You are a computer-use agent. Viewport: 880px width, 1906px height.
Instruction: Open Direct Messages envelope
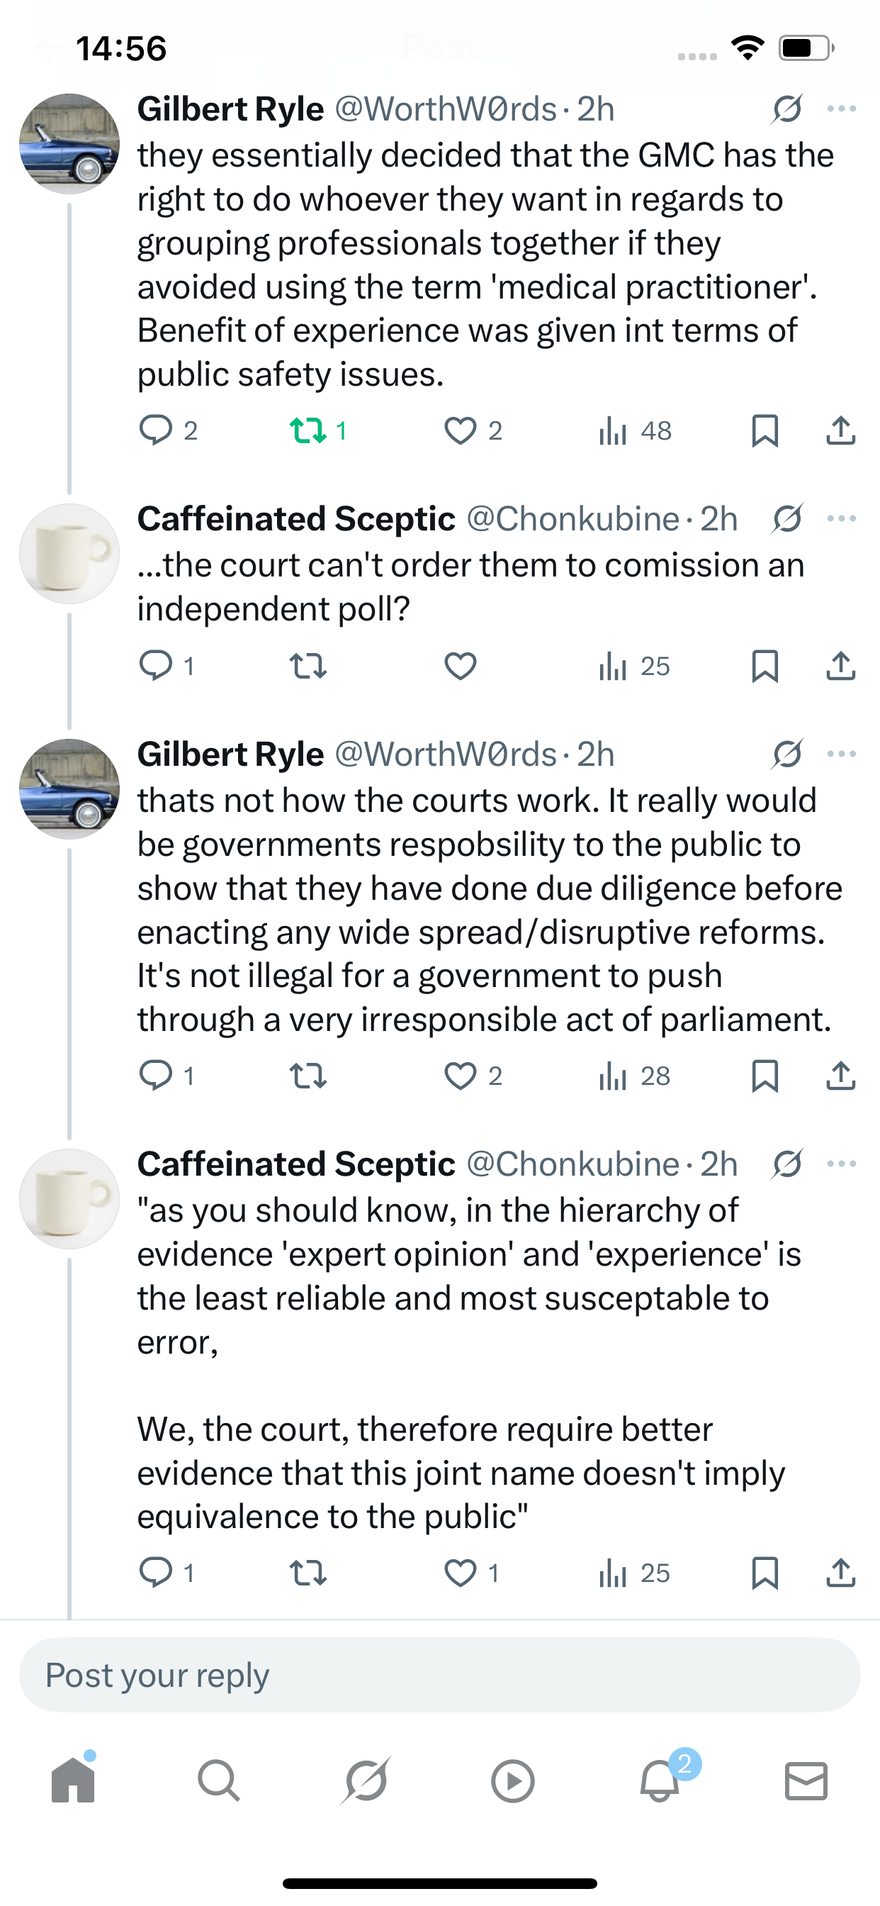tap(806, 1780)
